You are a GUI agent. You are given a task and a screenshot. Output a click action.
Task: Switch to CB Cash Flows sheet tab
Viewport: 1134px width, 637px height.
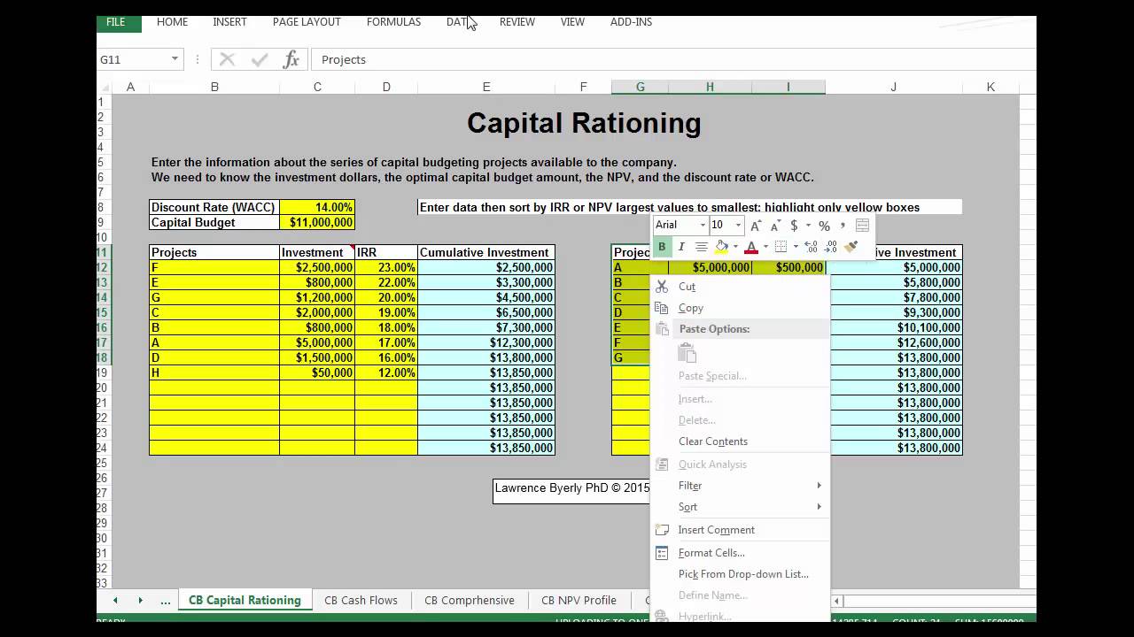point(361,600)
